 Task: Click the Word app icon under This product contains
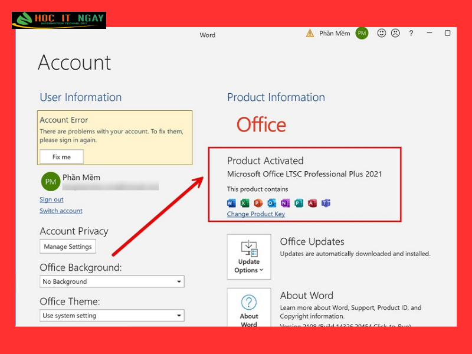point(231,203)
